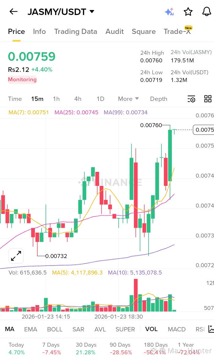Switch to the Price tab
The image size is (214, 358).
[17, 31]
